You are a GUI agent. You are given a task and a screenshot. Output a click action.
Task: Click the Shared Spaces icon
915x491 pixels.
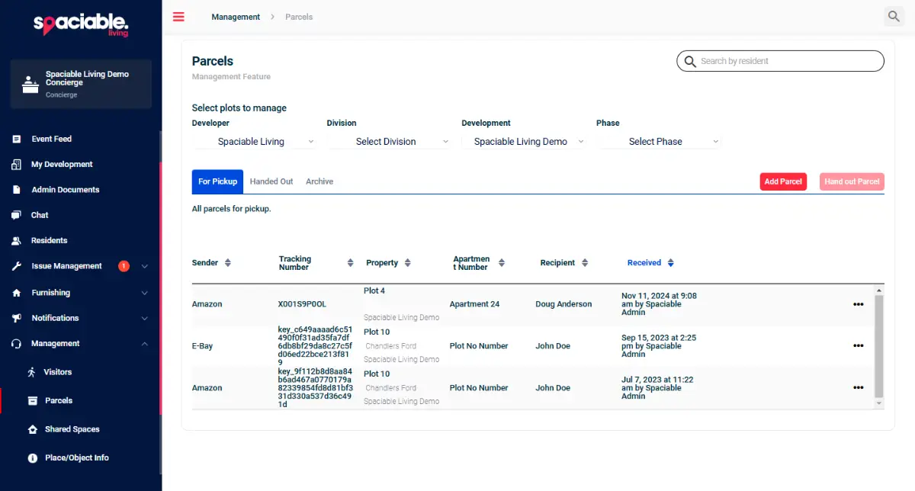click(32, 429)
